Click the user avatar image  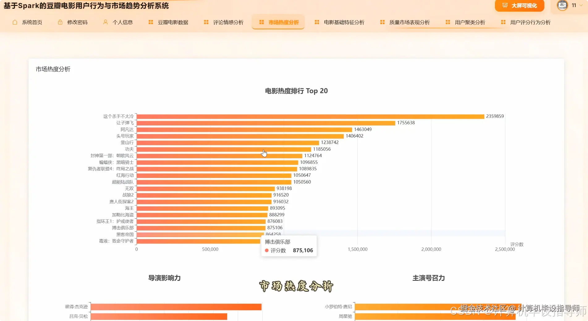(x=562, y=5)
